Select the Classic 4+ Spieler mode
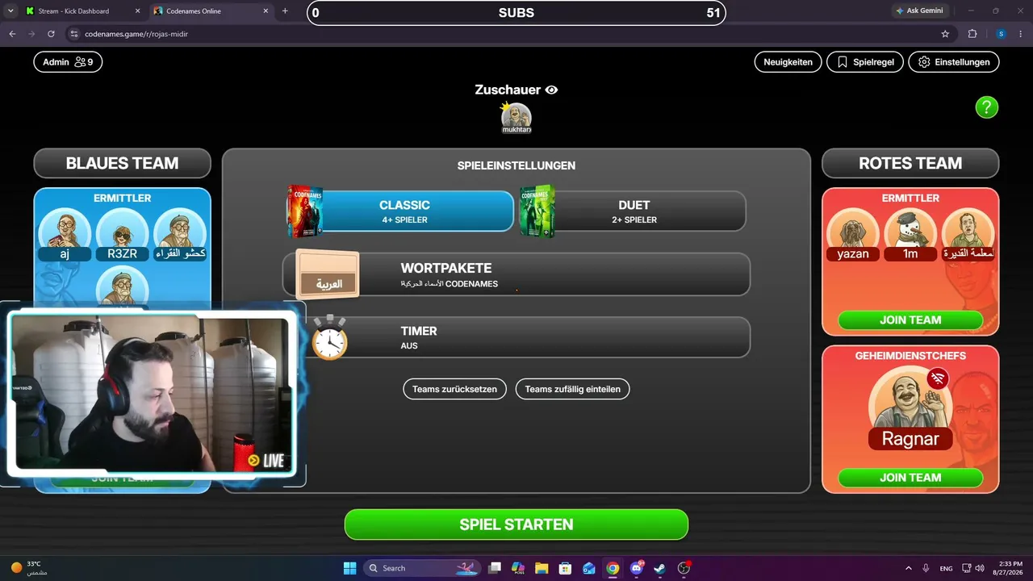Viewport: 1033px width, 581px height. 404,211
